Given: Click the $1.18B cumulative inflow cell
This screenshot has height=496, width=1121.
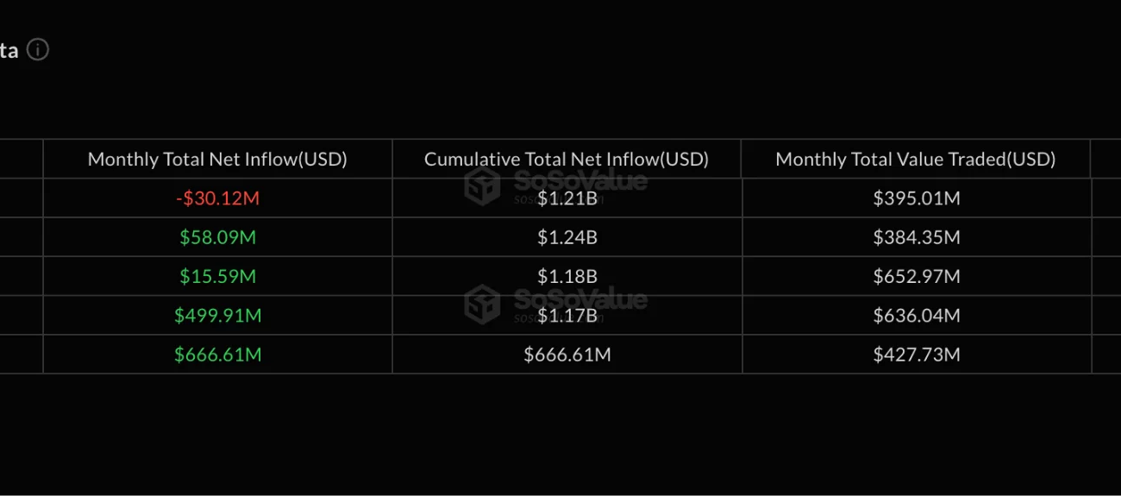Looking at the screenshot, I should 567,277.
